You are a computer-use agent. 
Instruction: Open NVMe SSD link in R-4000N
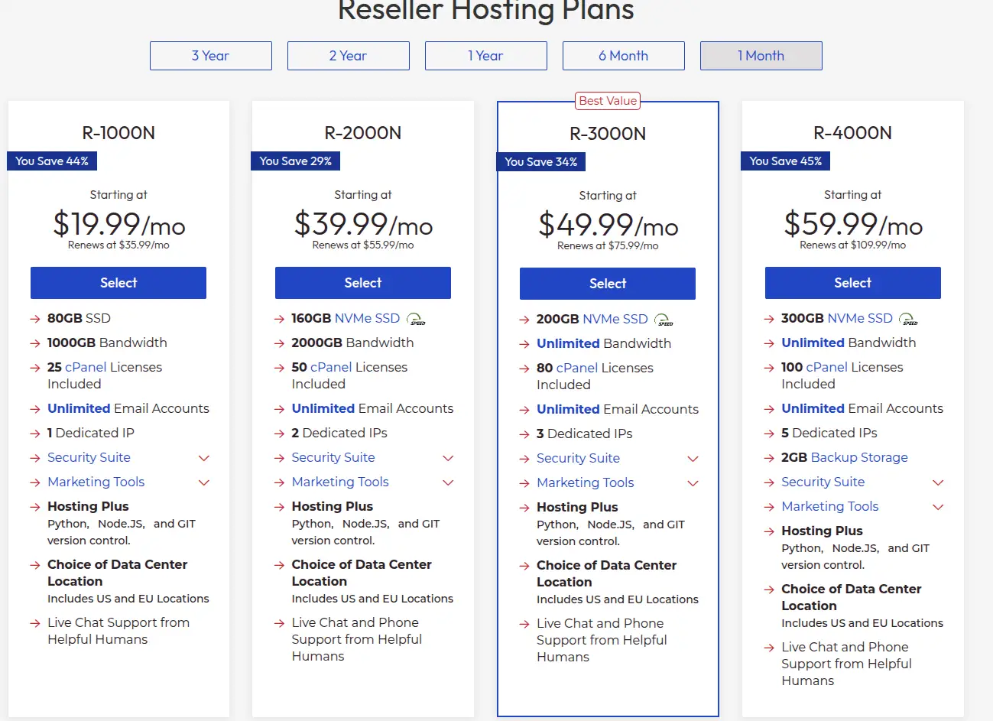pyautogui.click(x=860, y=318)
